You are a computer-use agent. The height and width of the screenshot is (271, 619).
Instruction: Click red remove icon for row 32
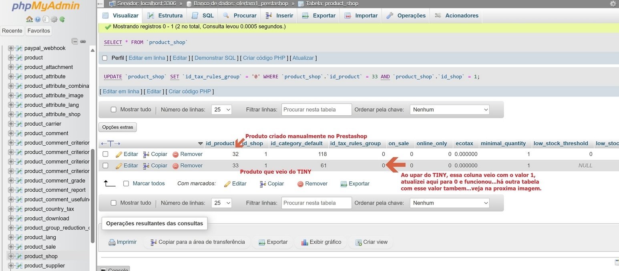tap(175, 155)
